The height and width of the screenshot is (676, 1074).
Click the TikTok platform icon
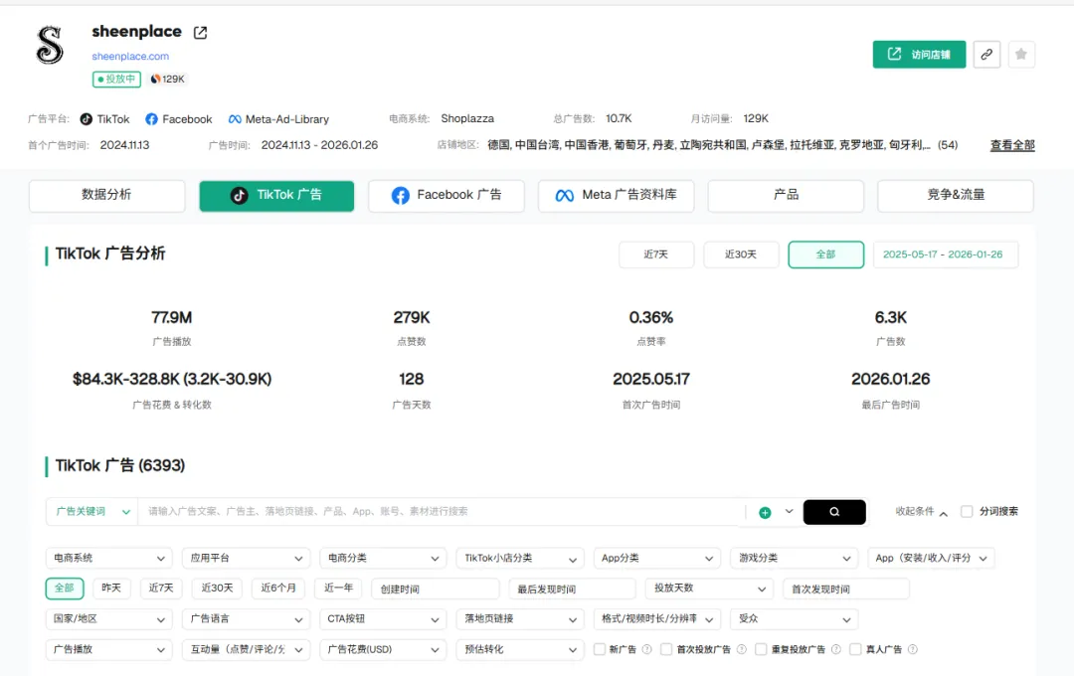[x=86, y=119]
